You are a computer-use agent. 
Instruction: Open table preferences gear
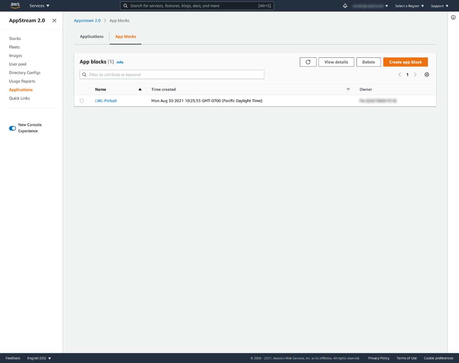[x=427, y=75]
